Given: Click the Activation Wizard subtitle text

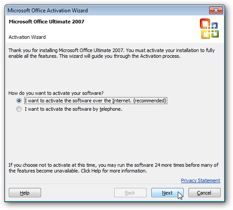Looking at the screenshot, I should [x=27, y=37].
